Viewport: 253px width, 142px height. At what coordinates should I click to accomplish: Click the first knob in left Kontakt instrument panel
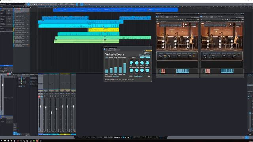tap(160, 56)
